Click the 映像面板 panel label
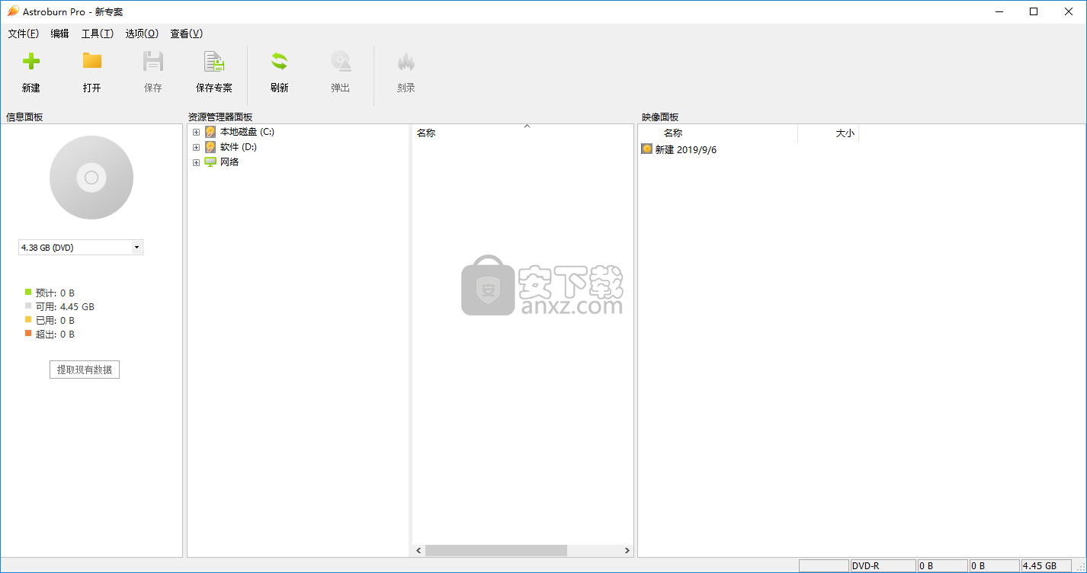 [x=660, y=117]
